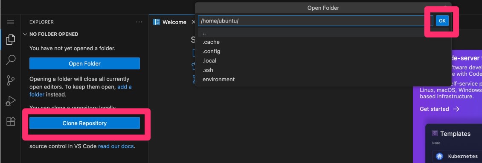Select the .config folder entry
The width and height of the screenshot is (482, 163).
pos(323,51)
